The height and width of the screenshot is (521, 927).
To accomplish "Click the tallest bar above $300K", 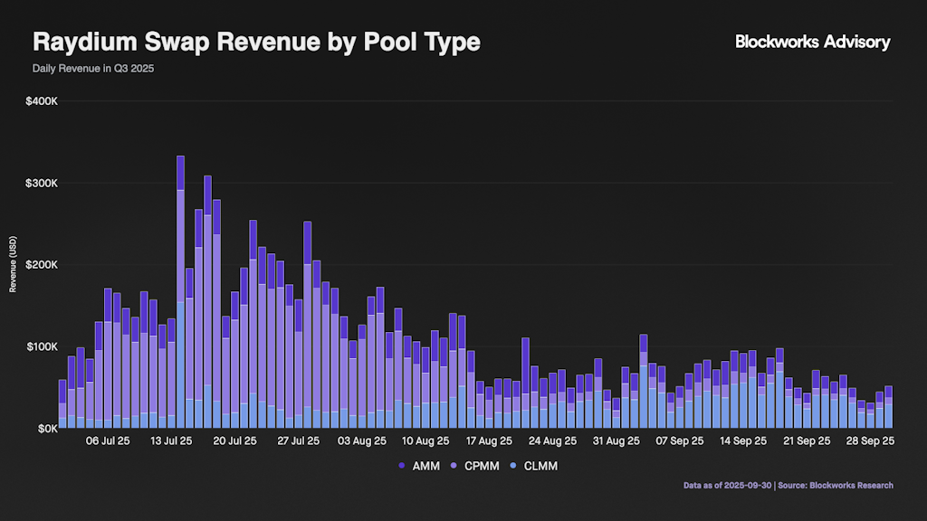I will [180, 271].
